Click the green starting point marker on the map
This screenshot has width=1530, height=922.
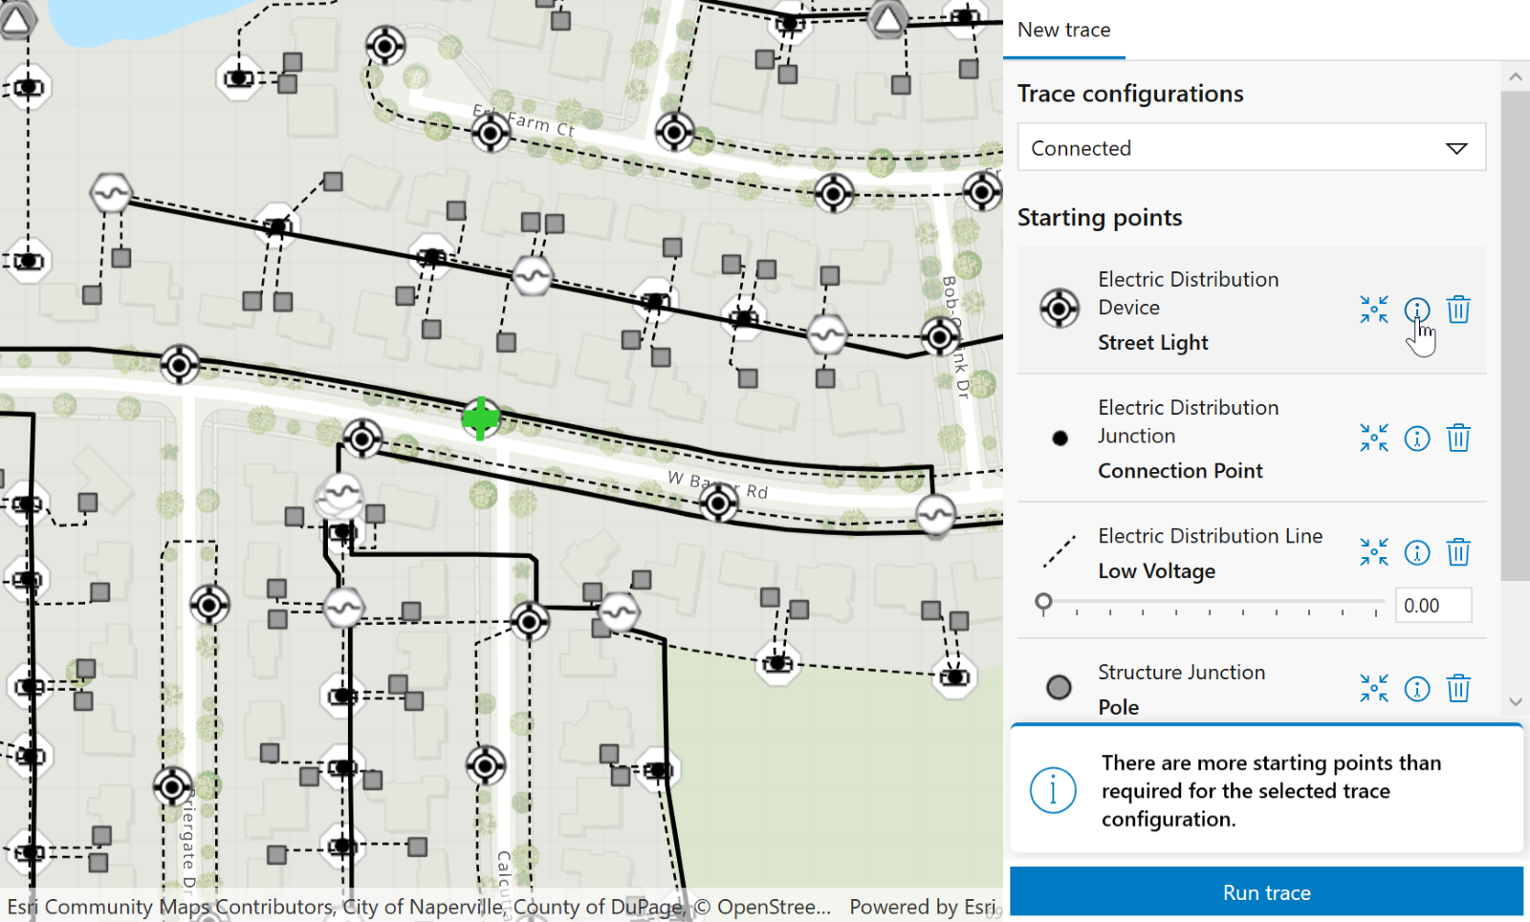(481, 418)
